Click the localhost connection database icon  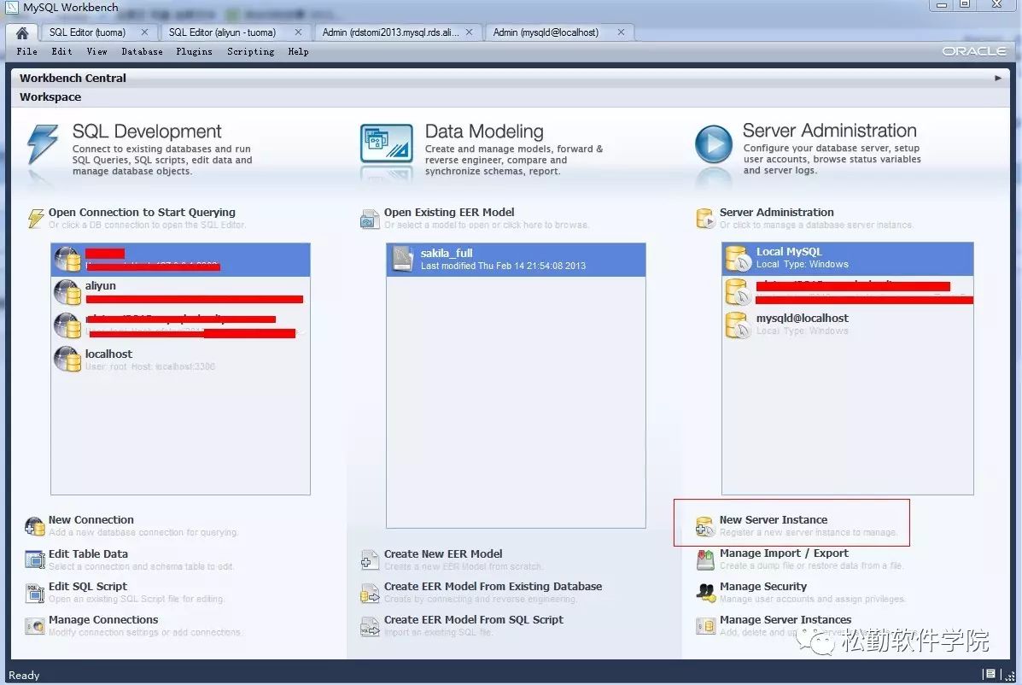[67, 359]
